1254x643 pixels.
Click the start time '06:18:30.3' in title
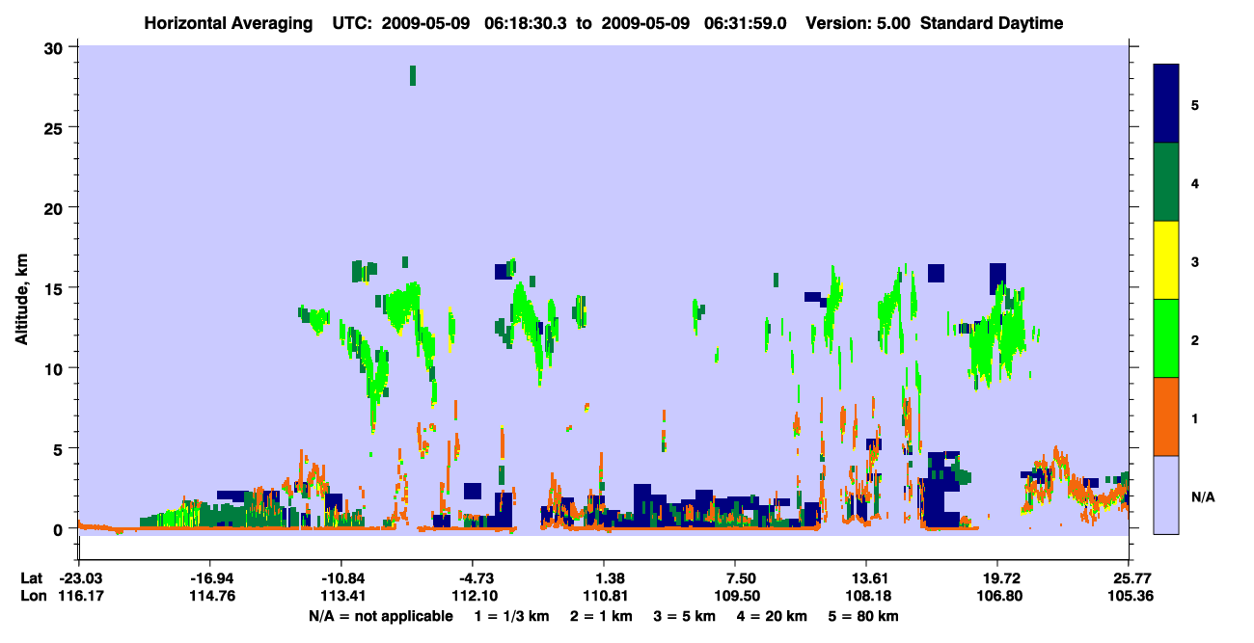[x=528, y=23]
